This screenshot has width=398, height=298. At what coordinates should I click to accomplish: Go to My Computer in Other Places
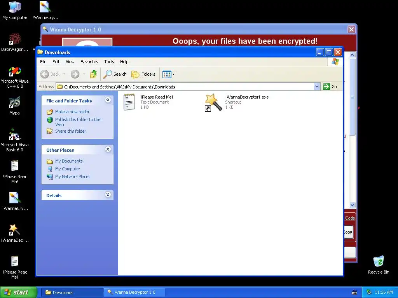click(68, 169)
